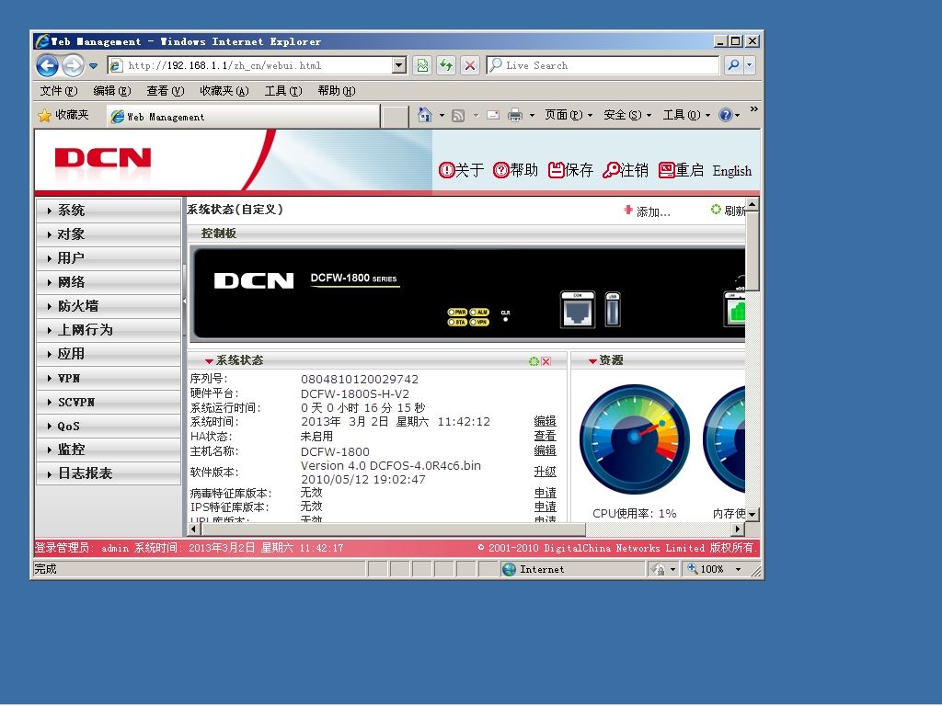Collapse the 系统状态 panel triangle

(x=209, y=360)
